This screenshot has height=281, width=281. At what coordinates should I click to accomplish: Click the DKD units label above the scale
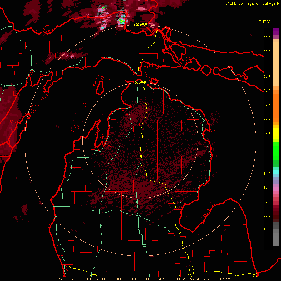tap(274, 19)
